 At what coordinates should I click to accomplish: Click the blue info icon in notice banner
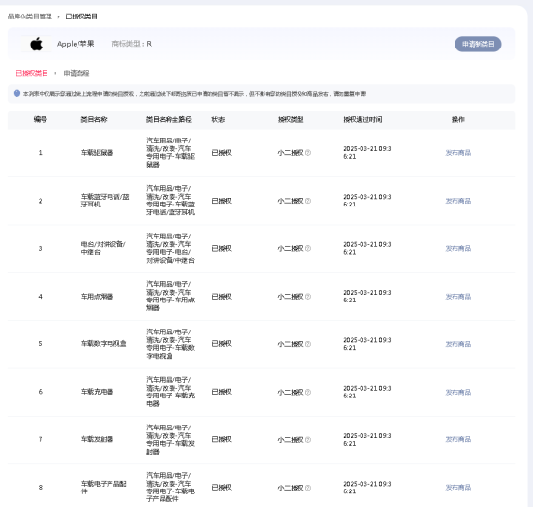[16, 93]
